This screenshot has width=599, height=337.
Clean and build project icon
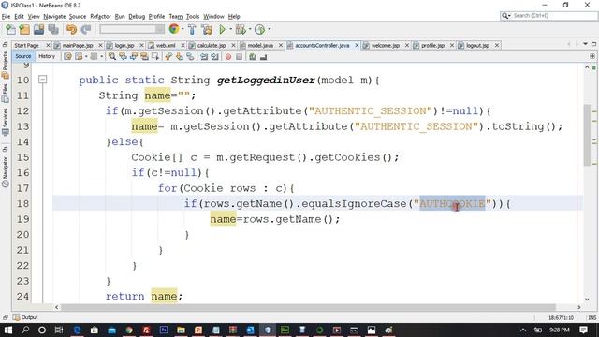point(207,29)
